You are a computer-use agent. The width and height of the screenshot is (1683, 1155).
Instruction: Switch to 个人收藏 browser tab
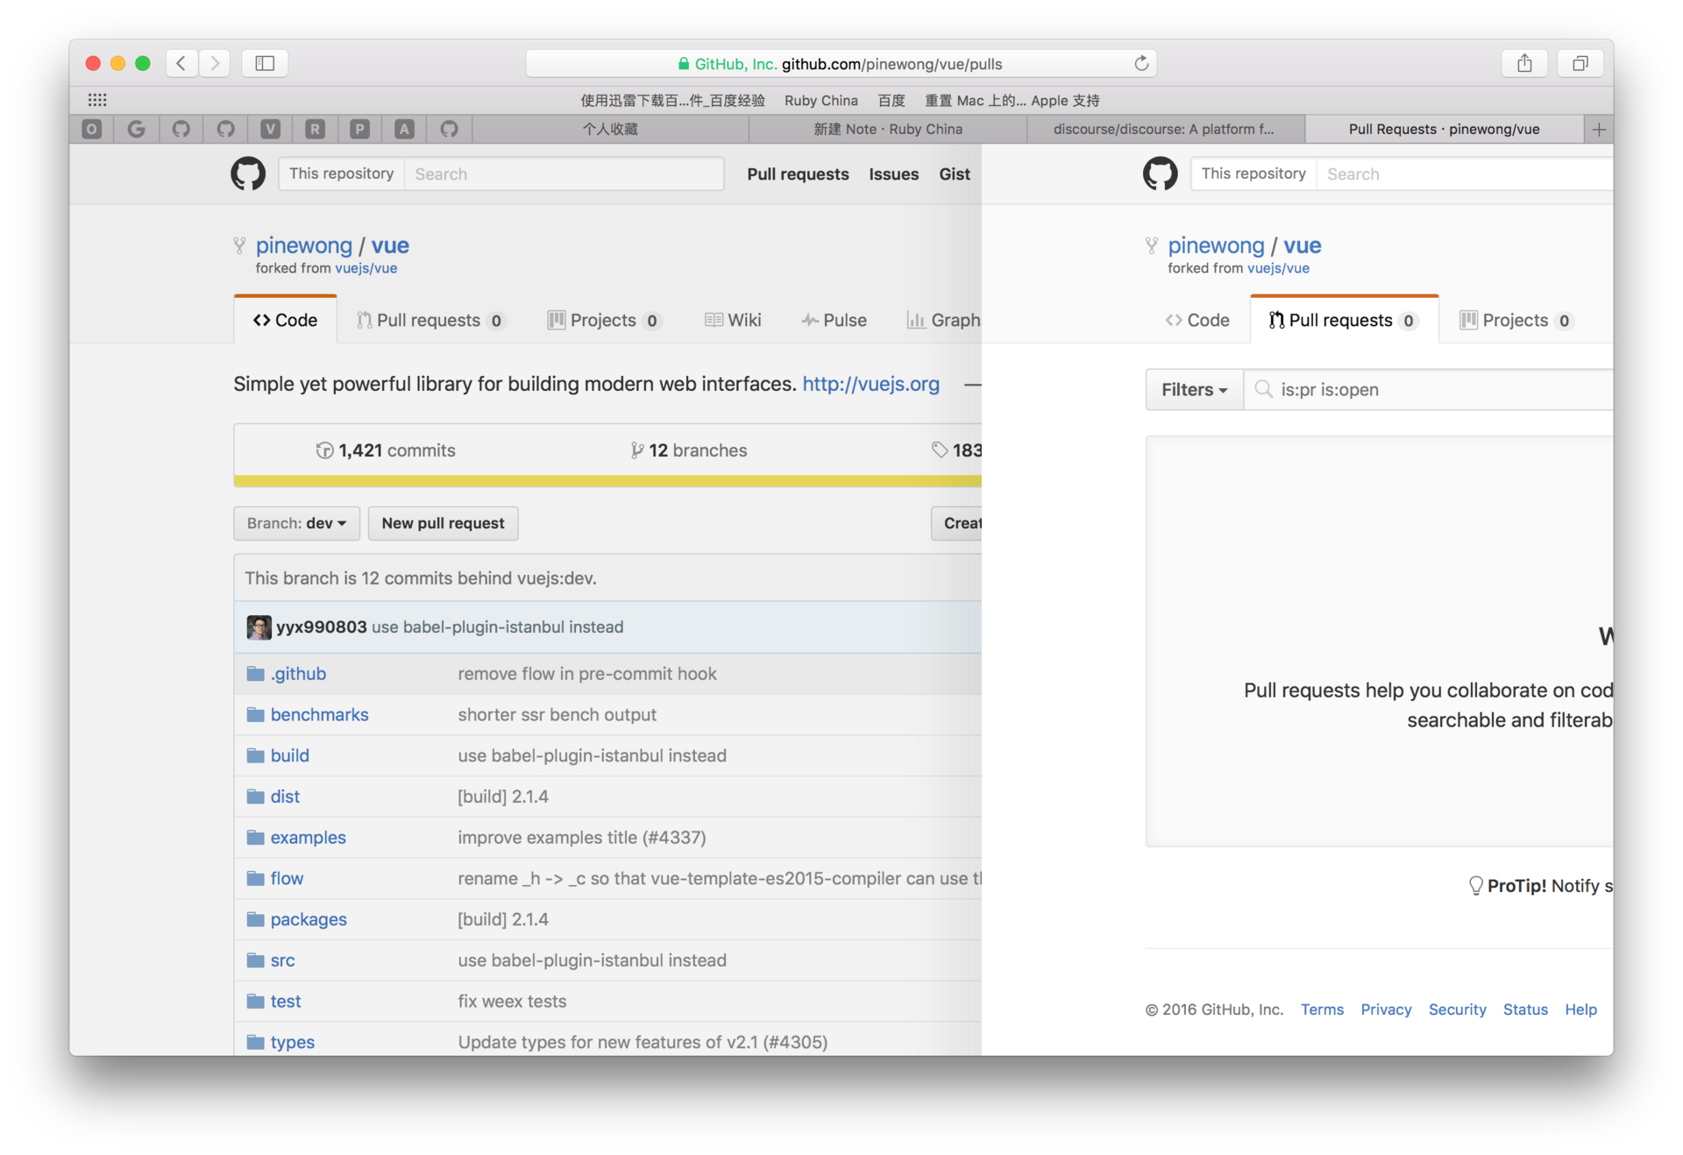pyautogui.click(x=610, y=129)
